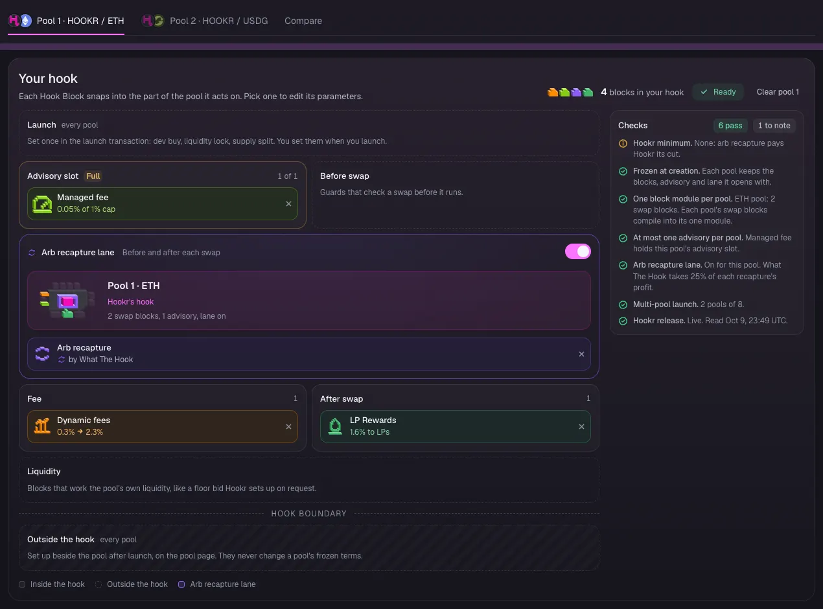Screen dimensions: 823x609
Task: Remove the Managed fee block
Action: (x=289, y=203)
